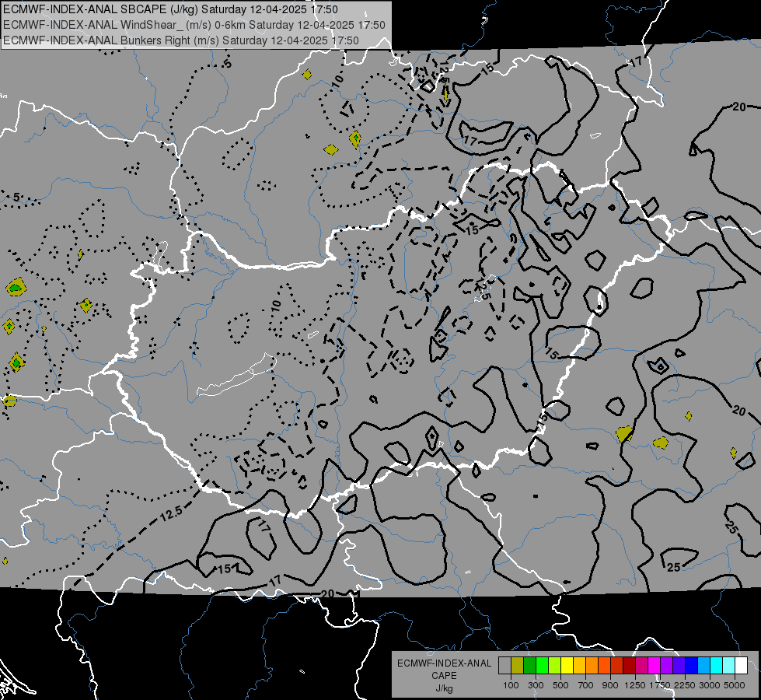
Task: Select the dark green legend swatch
Action: pos(530,665)
